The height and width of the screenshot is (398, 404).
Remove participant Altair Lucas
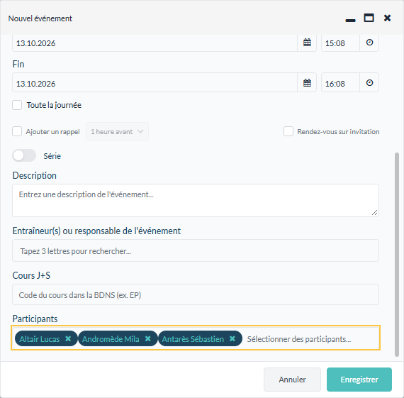(x=68, y=338)
